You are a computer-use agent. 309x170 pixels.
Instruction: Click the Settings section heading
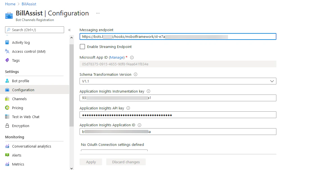click(12, 72)
